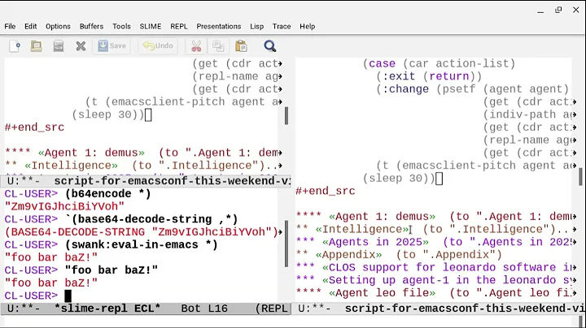Click #+end_src line in right window

click(325, 192)
